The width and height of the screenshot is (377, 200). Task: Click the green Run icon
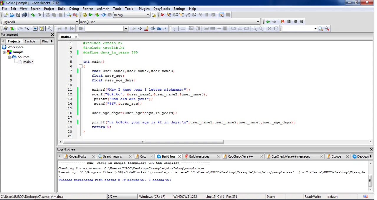[x=90, y=15]
